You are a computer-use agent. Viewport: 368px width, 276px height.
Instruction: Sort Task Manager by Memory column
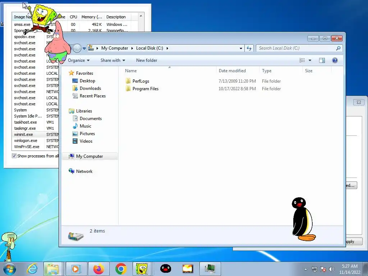point(92,17)
